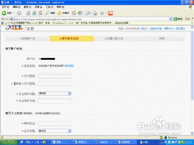The width and height of the screenshot is (194, 145).
Task: Open the 编辑 (Edit) menu
Action: [17, 7]
